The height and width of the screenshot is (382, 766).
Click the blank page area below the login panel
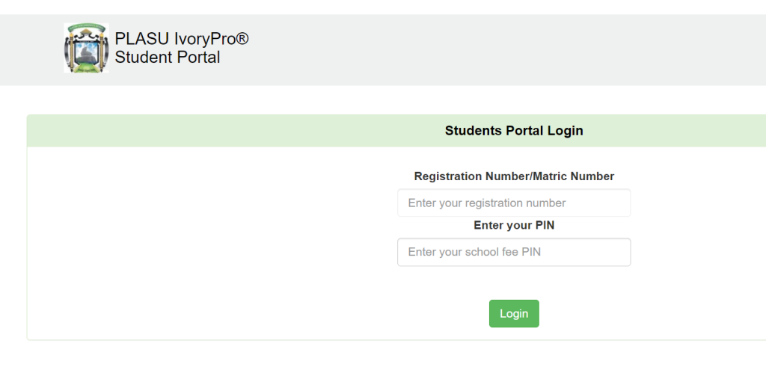[x=383, y=362]
